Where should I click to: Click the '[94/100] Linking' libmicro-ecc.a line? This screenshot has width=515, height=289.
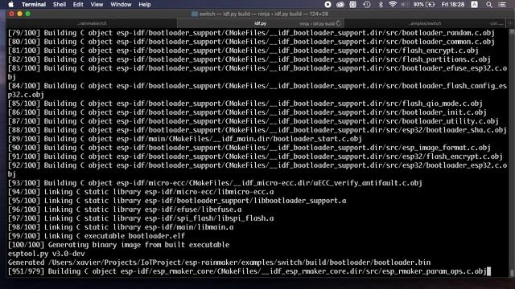141,192
